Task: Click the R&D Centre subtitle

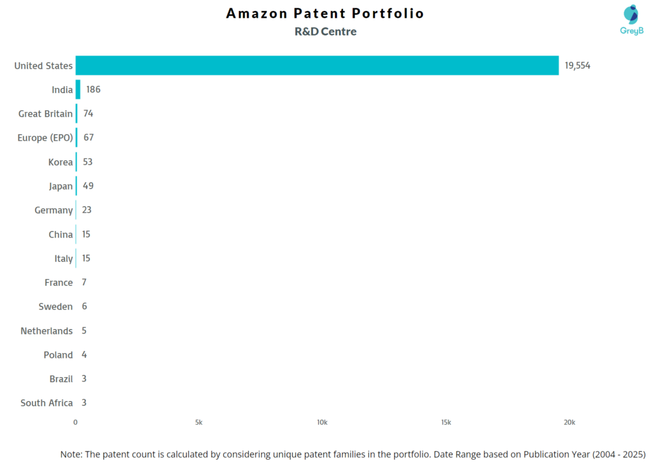Action: click(x=326, y=32)
